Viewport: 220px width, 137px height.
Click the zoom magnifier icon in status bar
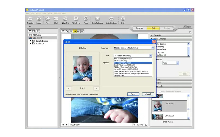[134, 125]
